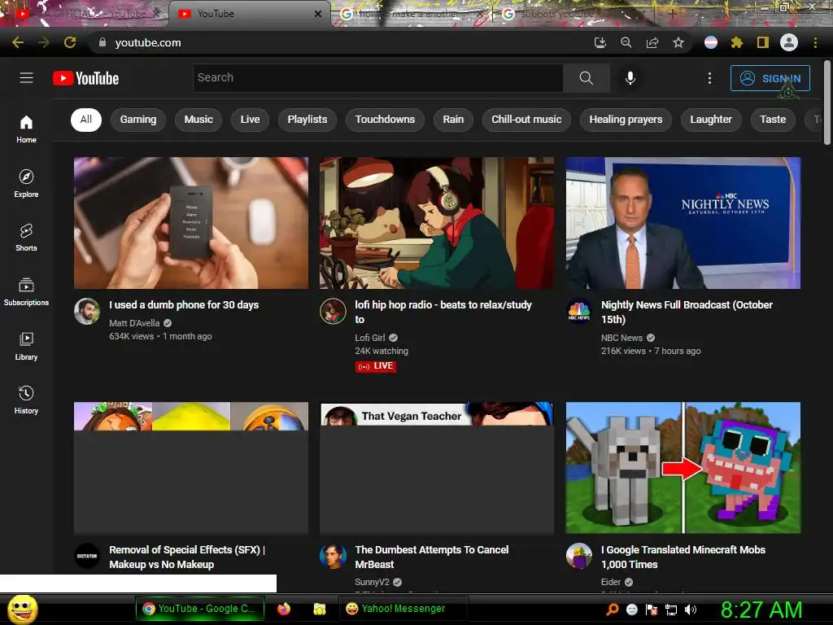The image size is (833, 625).
Task: Switch to first YouTube browser tab
Action: 85,14
